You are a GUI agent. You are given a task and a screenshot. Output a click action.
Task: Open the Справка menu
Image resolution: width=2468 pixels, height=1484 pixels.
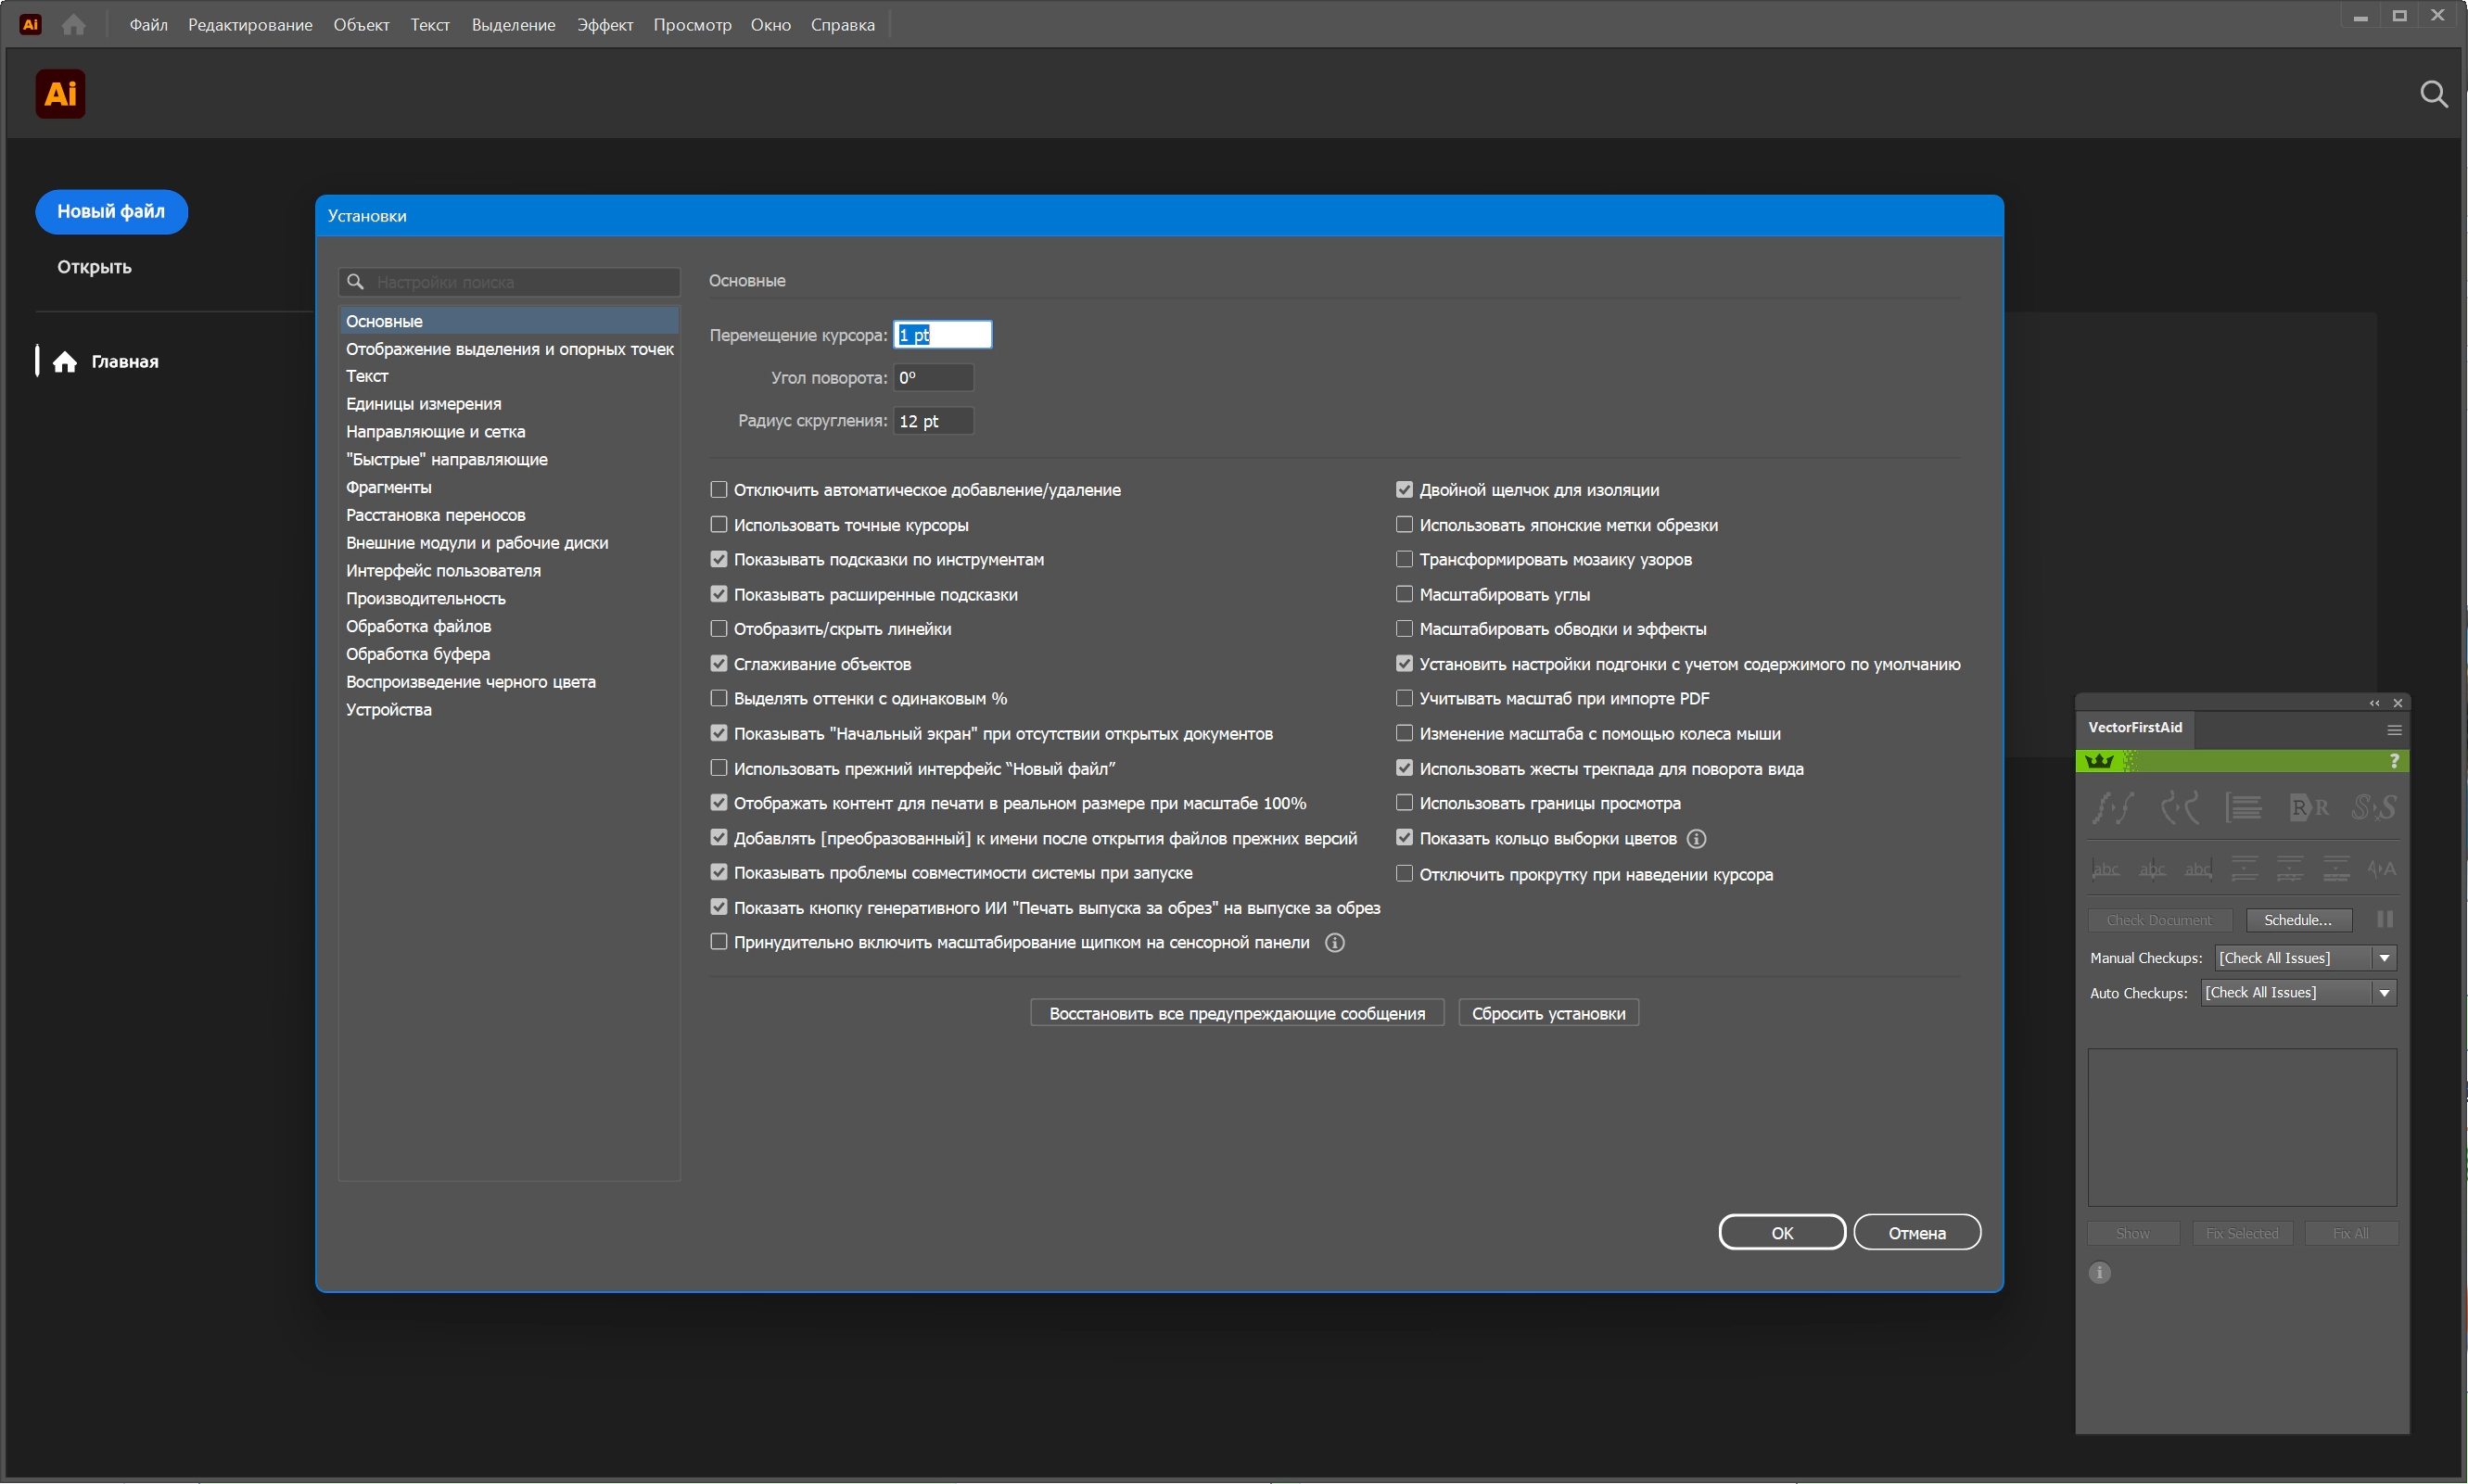[x=842, y=25]
